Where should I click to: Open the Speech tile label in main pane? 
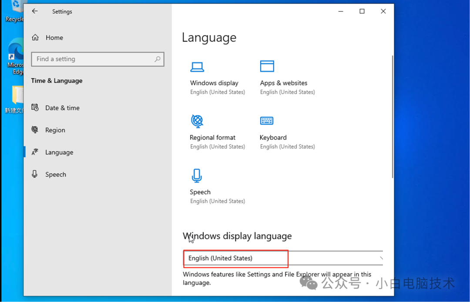point(200,192)
